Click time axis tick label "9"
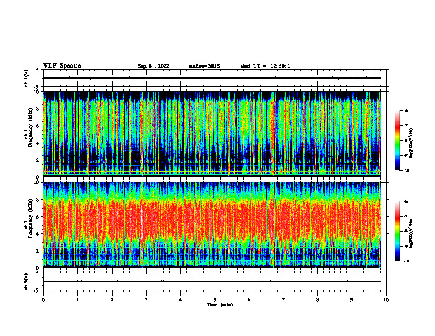 coord(352,300)
